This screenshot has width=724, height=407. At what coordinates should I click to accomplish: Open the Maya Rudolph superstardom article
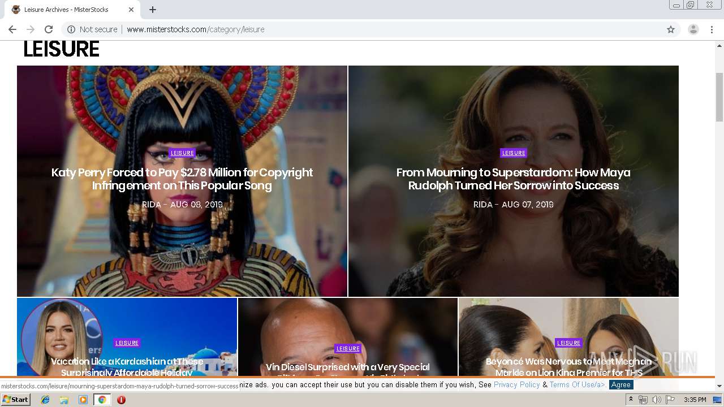click(x=514, y=179)
